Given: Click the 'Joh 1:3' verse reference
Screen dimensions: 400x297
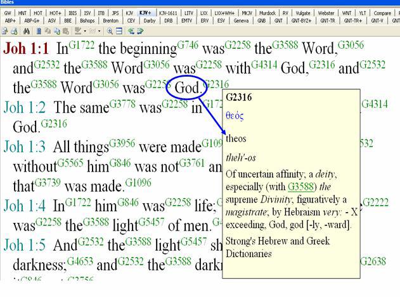Looking at the screenshot, I should click(x=25, y=147).
